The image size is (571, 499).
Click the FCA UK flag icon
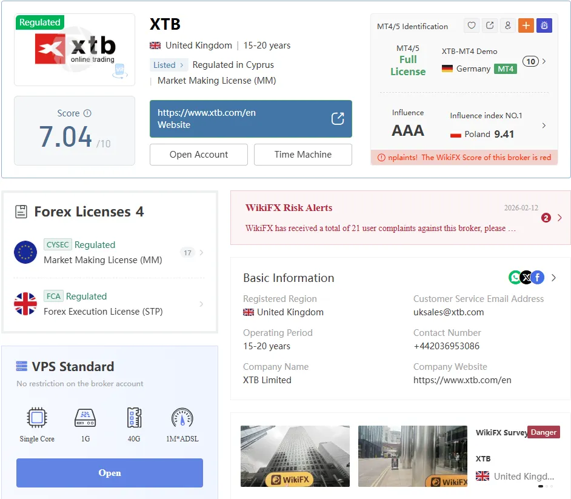pyautogui.click(x=25, y=304)
